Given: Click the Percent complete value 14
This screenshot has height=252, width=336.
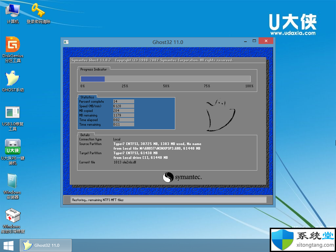Looking at the screenshot, I should (124, 102).
